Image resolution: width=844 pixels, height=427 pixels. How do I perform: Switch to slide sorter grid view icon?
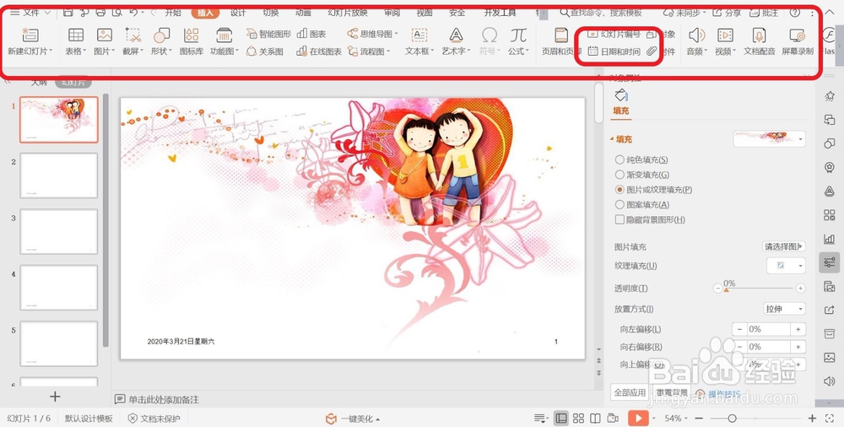point(578,419)
